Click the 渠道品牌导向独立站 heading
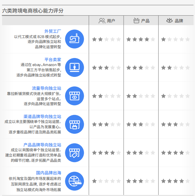The width and height of the screenshot is (195, 196). (42, 116)
